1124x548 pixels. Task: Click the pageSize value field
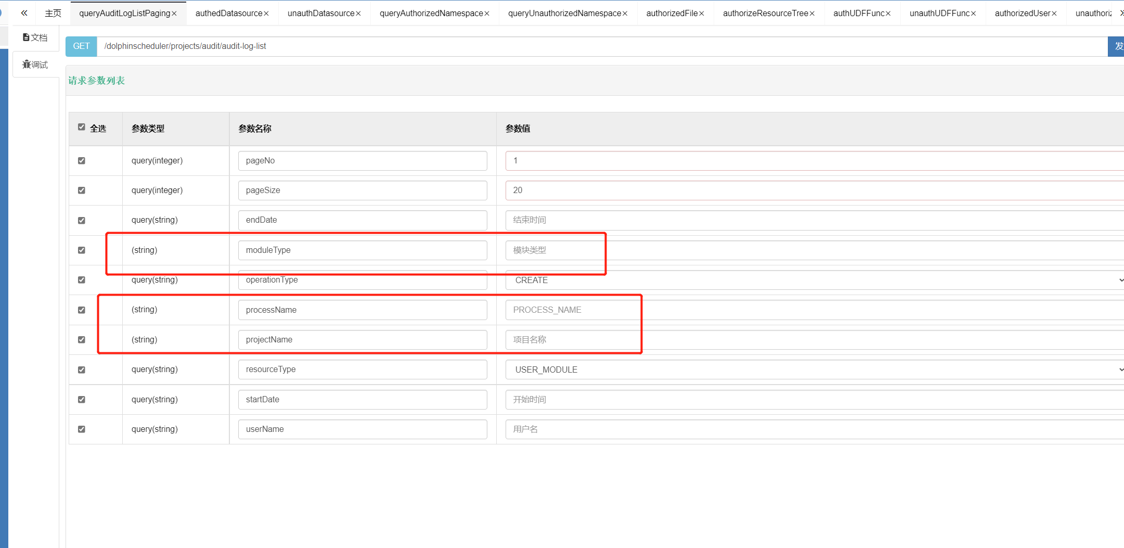click(815, 190)
